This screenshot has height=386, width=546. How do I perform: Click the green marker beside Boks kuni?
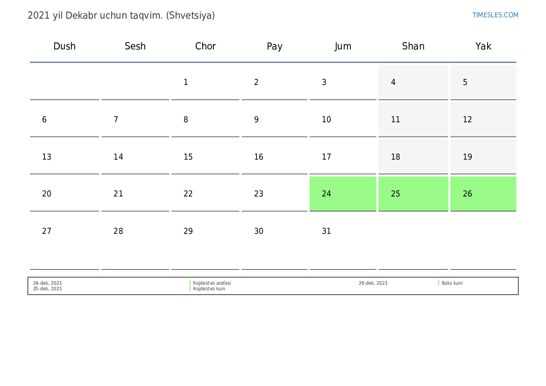click(x=439, y=283)
